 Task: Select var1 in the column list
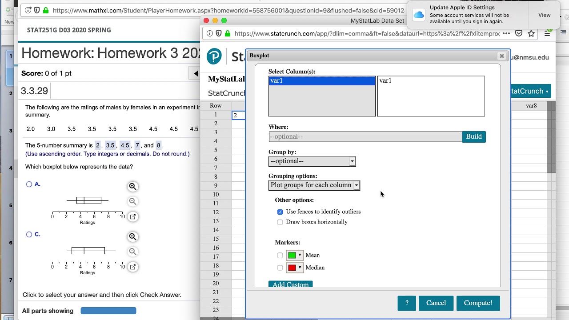click(x=322, y=80)
